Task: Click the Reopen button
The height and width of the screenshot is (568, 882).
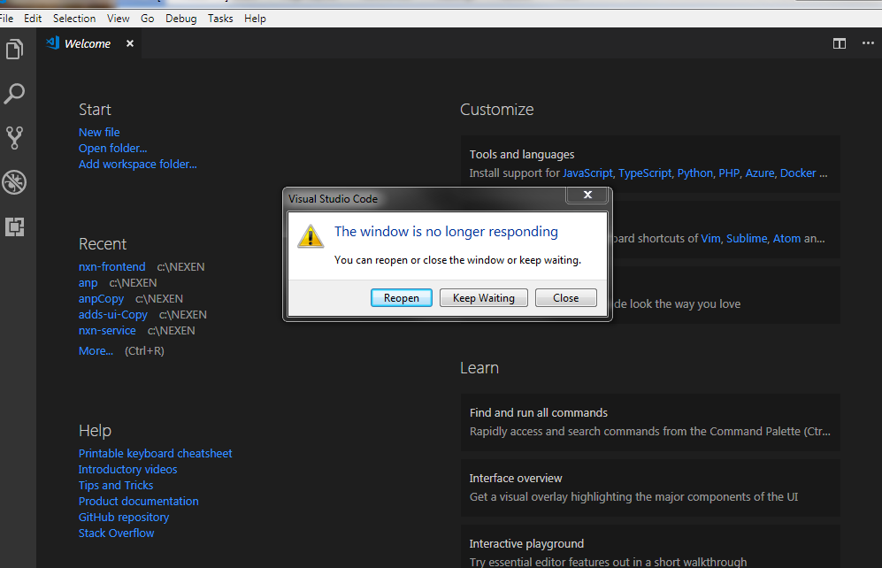Action: tap(401, 298)
